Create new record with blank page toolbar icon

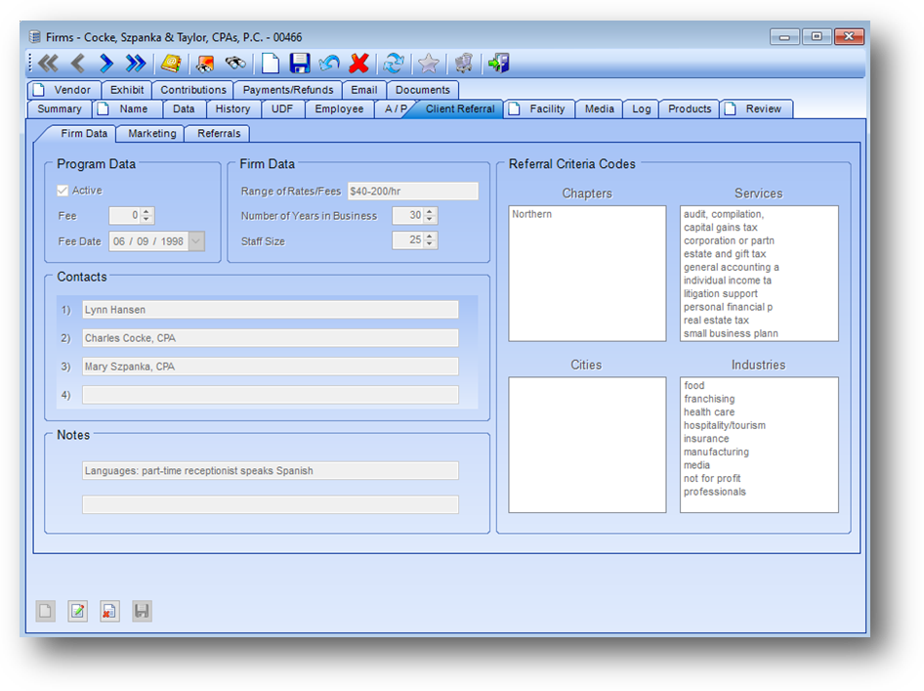tap(270, 64)
